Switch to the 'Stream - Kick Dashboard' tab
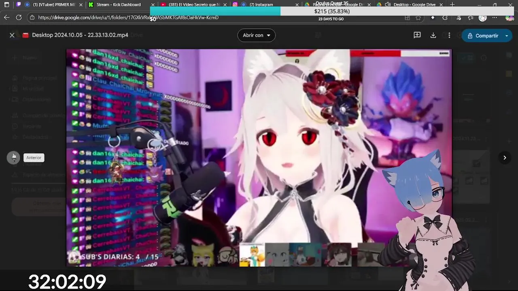Screen dimensions: 518x291 pyautogui.click(x=119, y=4)
